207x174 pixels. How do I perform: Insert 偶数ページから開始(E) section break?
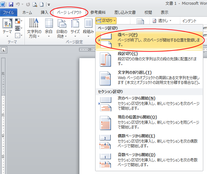click(149, 142)
